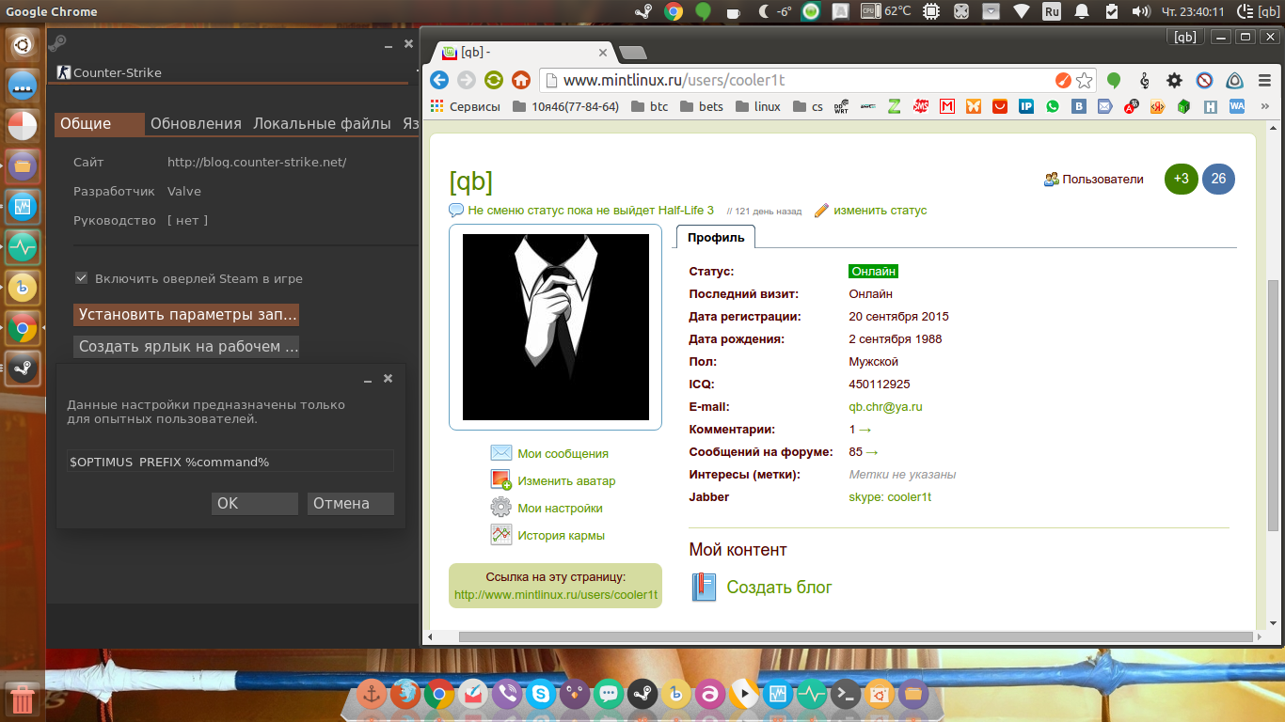
Task: Toggle 'Включить оверлей Steam в игре' checkbox
Action: [x=82, y=278]
